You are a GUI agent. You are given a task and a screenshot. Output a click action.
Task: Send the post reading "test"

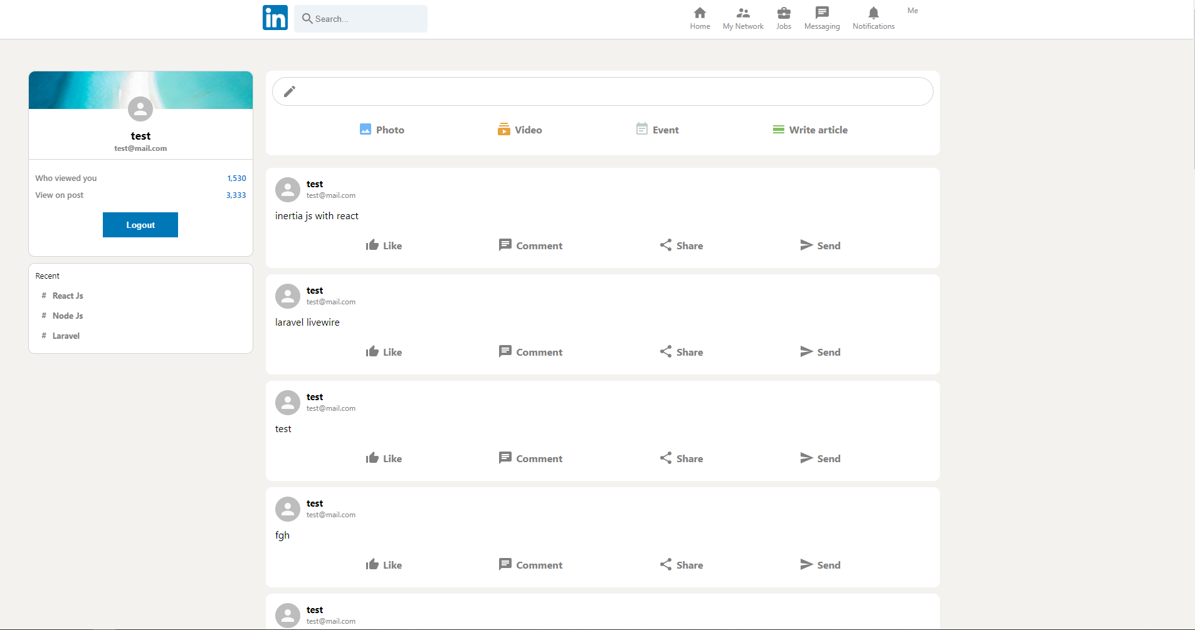(820, 458)
